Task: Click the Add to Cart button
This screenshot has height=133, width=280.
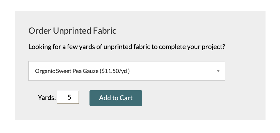Action: tap(116, 98)
